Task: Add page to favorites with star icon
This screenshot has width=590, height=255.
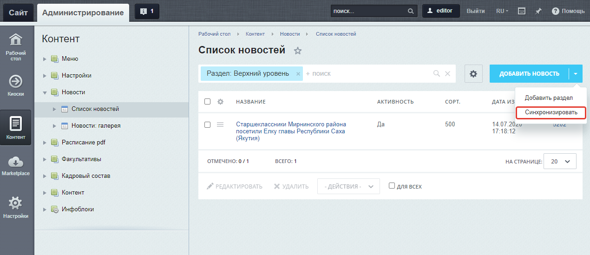Action: click(298, 51)
